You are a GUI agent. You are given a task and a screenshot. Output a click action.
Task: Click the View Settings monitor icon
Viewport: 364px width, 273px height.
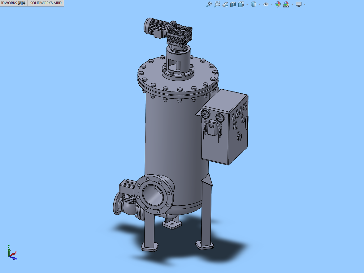(x=298, y=4)
